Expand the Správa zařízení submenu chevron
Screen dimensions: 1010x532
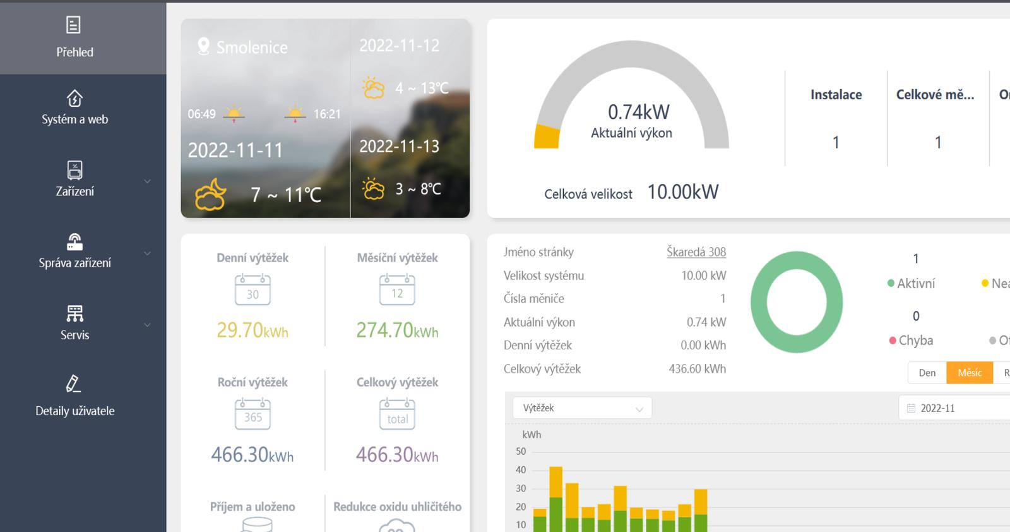tap(147, 253)
